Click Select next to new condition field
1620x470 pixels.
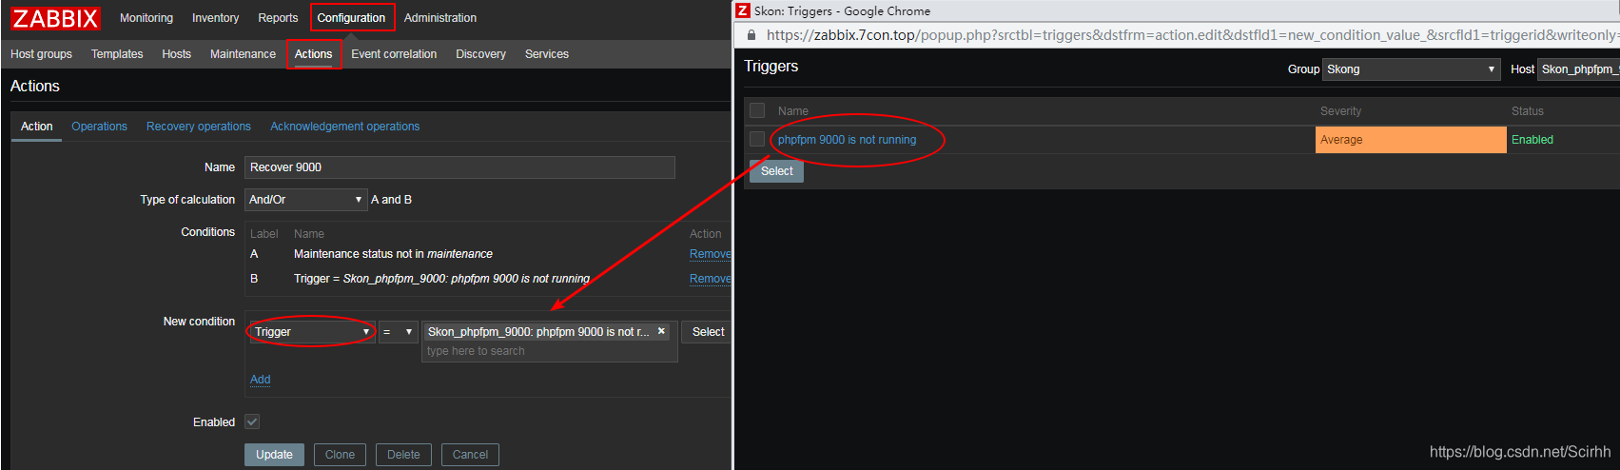[x=707, y=332]
